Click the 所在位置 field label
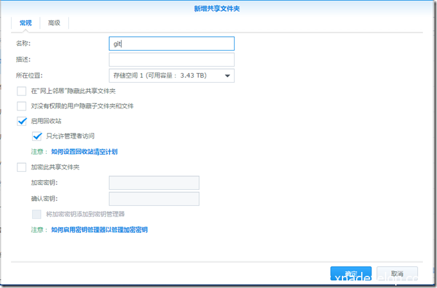Image resolution: width=437 pixels, height=288 pixels. click(29, 76)
